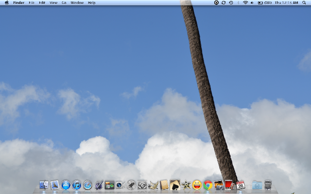
Task: Open Launchpad rocket icon in Dock
Action: pyautogui.click(x=131, y=185)
